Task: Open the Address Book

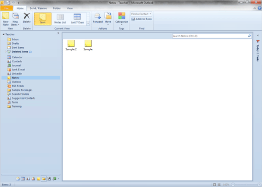Action: coord(142,19)
